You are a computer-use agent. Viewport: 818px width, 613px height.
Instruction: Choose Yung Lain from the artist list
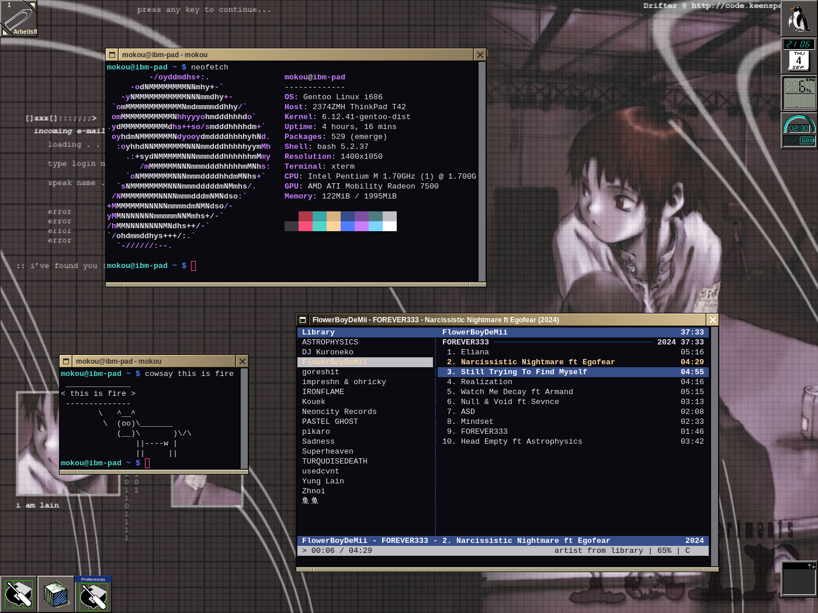(323, 481)
